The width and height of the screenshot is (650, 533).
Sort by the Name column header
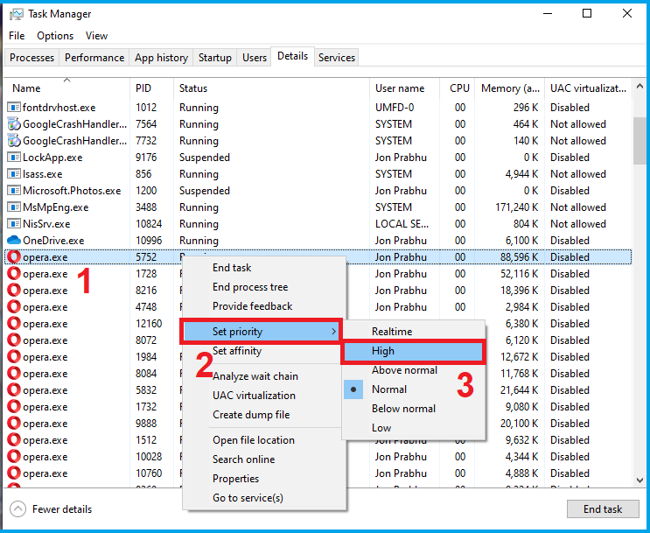67,88
